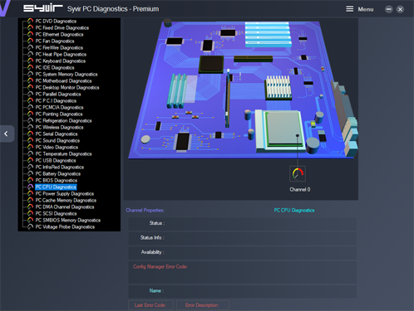The height and width of the screenshot is (311, 414).
Task: Select highlighted PC CPU Diagnostics row
Action: [x=56, y=187]
